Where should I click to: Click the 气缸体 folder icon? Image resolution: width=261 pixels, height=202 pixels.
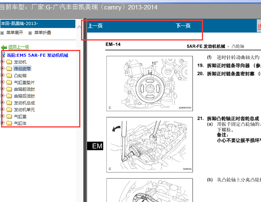click(9, 123)
